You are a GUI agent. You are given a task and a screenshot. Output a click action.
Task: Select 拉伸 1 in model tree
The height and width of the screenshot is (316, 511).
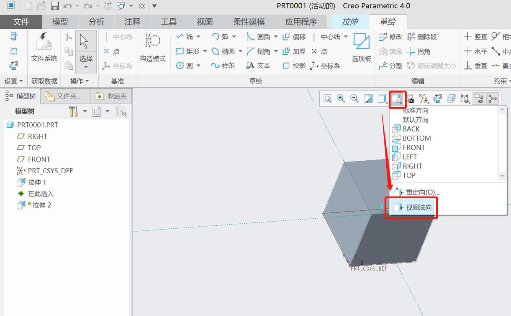pyautogui.click(x=37, y=182)
